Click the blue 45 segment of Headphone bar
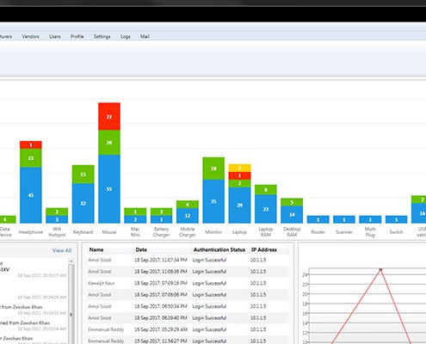The width and height of the screenshot is (426, 344). tap(31, 195)
